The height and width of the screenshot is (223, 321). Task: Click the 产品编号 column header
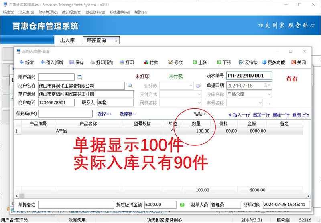(38, 124)
